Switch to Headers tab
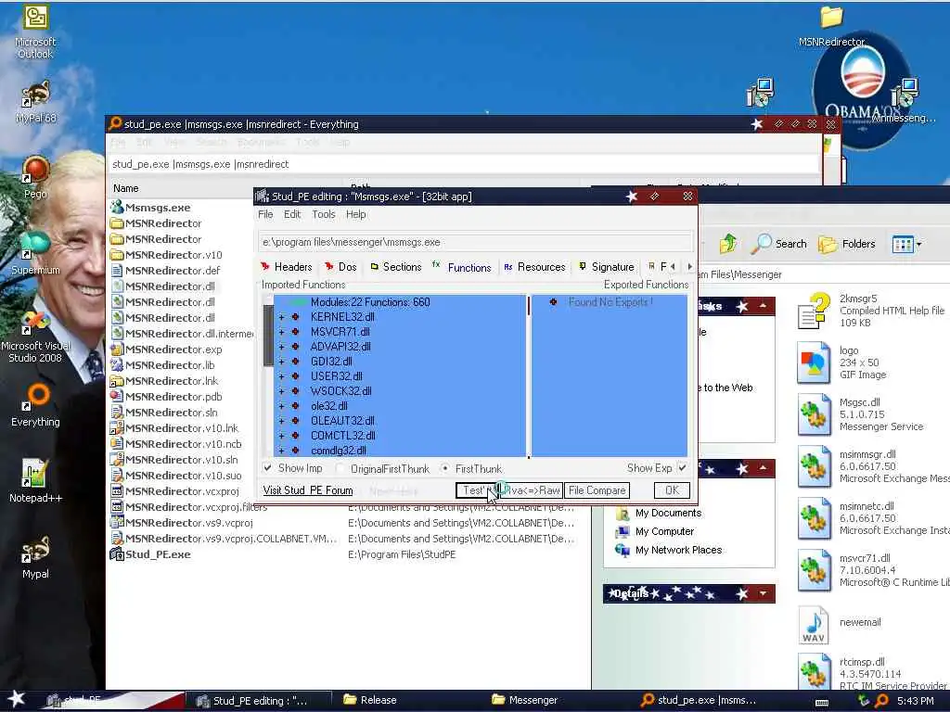 click(286, 267)
